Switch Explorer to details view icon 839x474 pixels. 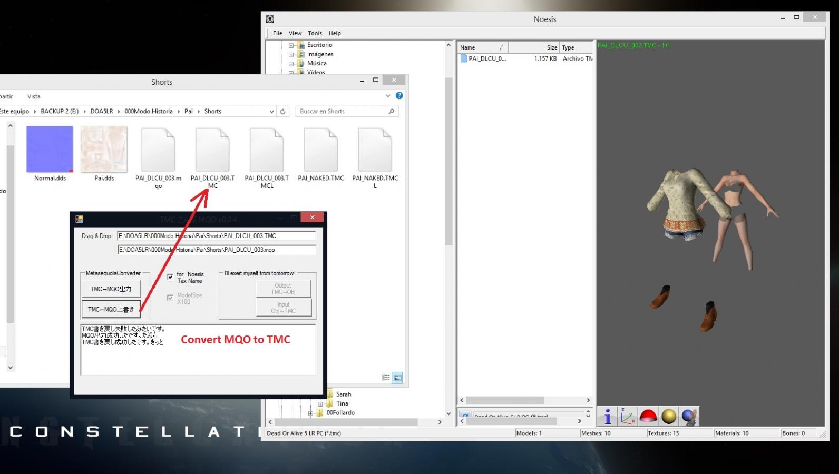386,378
